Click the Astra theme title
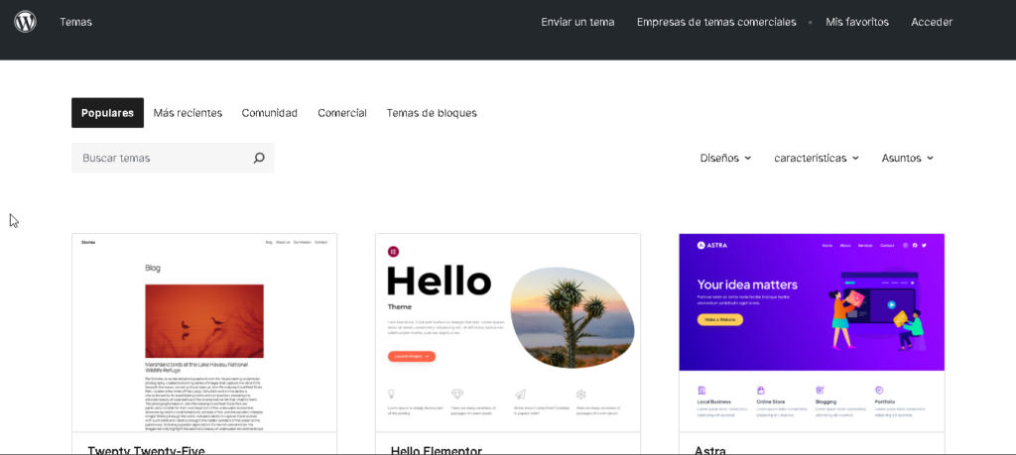 (710, 450)
